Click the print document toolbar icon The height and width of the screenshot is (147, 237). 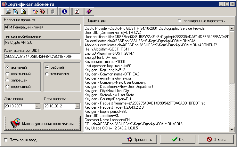coord(8,12)
